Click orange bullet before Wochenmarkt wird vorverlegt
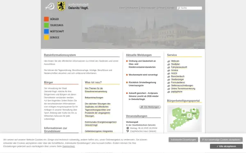Screen dimensions: 246x153 127,75
